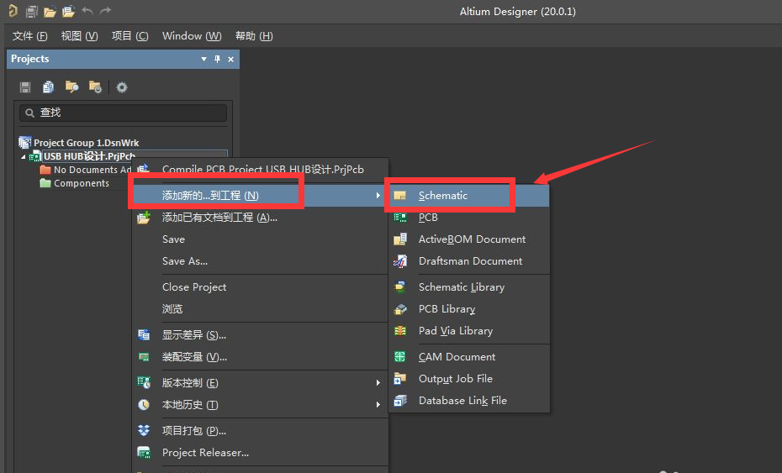Click the save icon in title bar
This screenshot has width=782, height=473.
coord(31,11)
